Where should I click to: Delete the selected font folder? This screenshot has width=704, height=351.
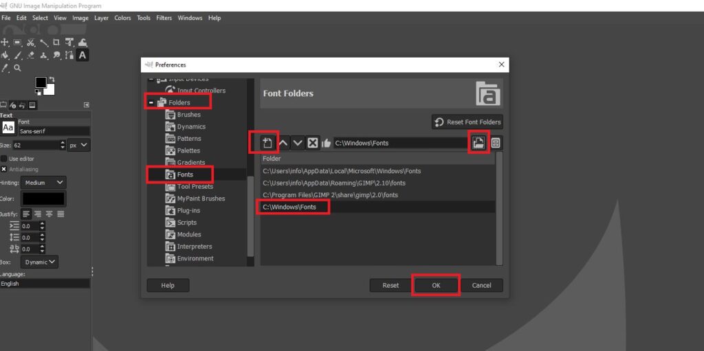click(x=313, y=143)
